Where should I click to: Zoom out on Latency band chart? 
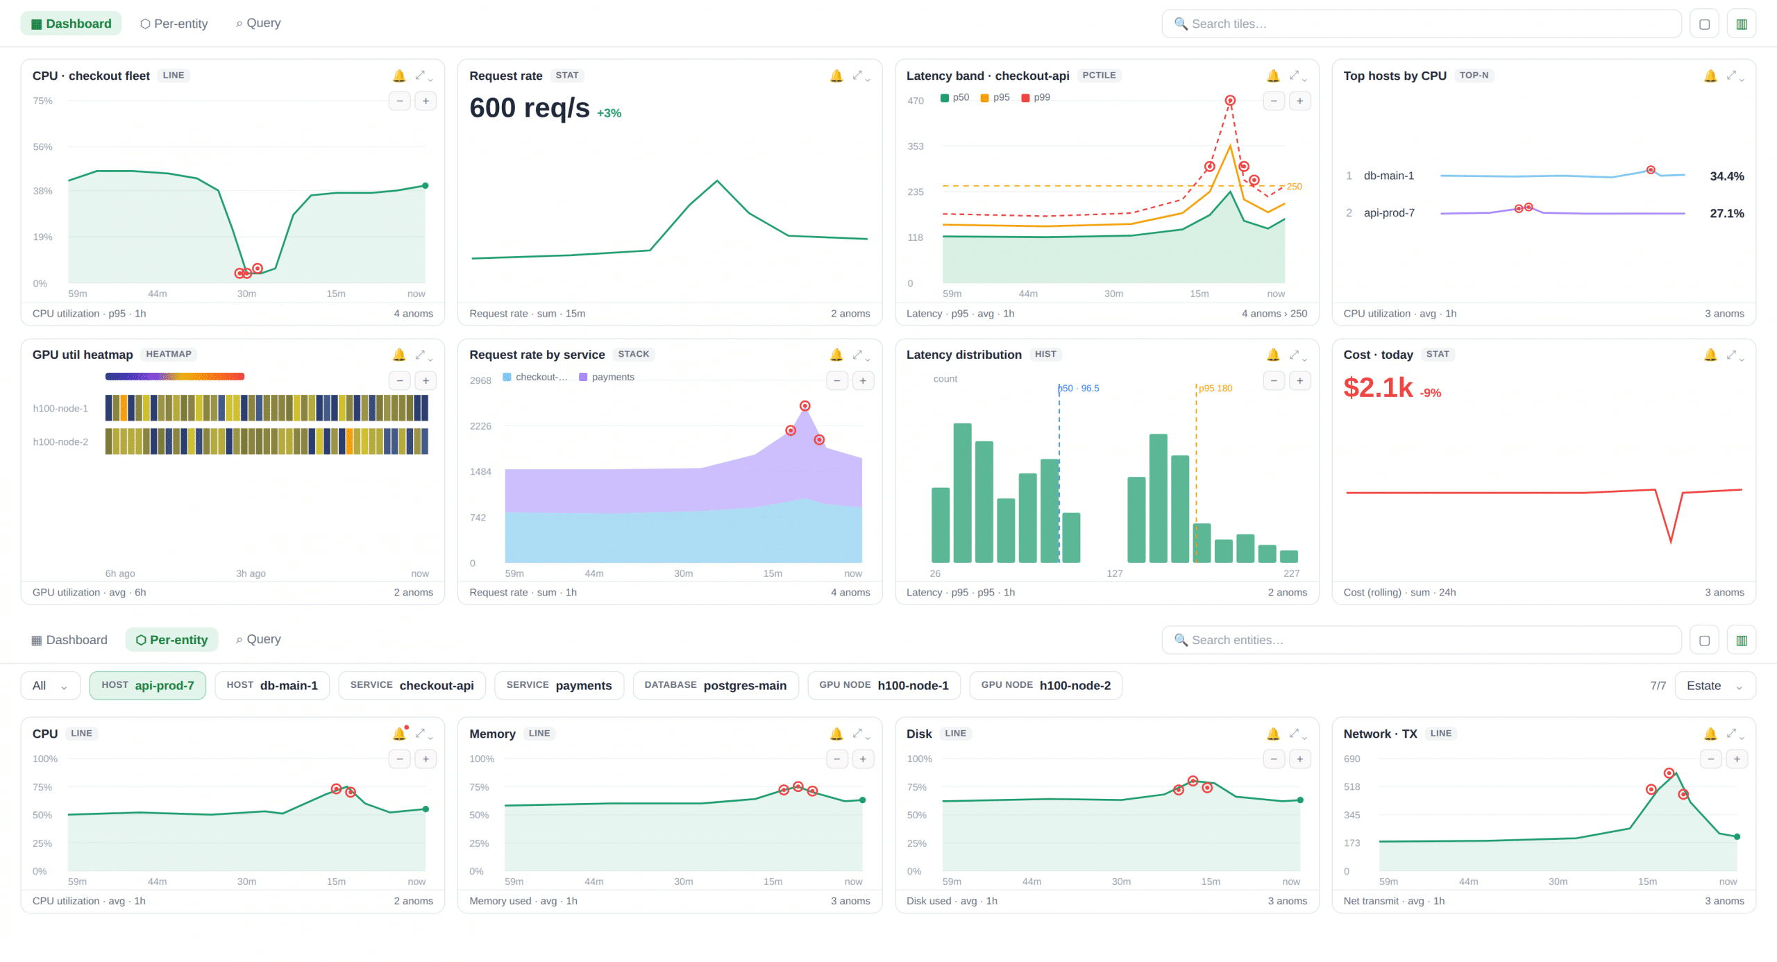1274,101
